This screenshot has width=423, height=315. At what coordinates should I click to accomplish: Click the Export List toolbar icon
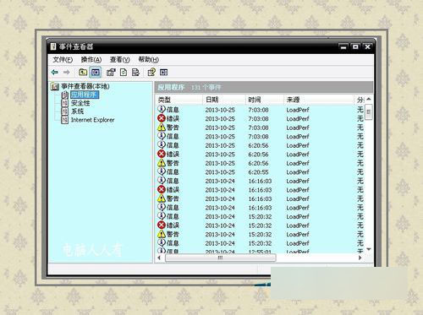135,73
